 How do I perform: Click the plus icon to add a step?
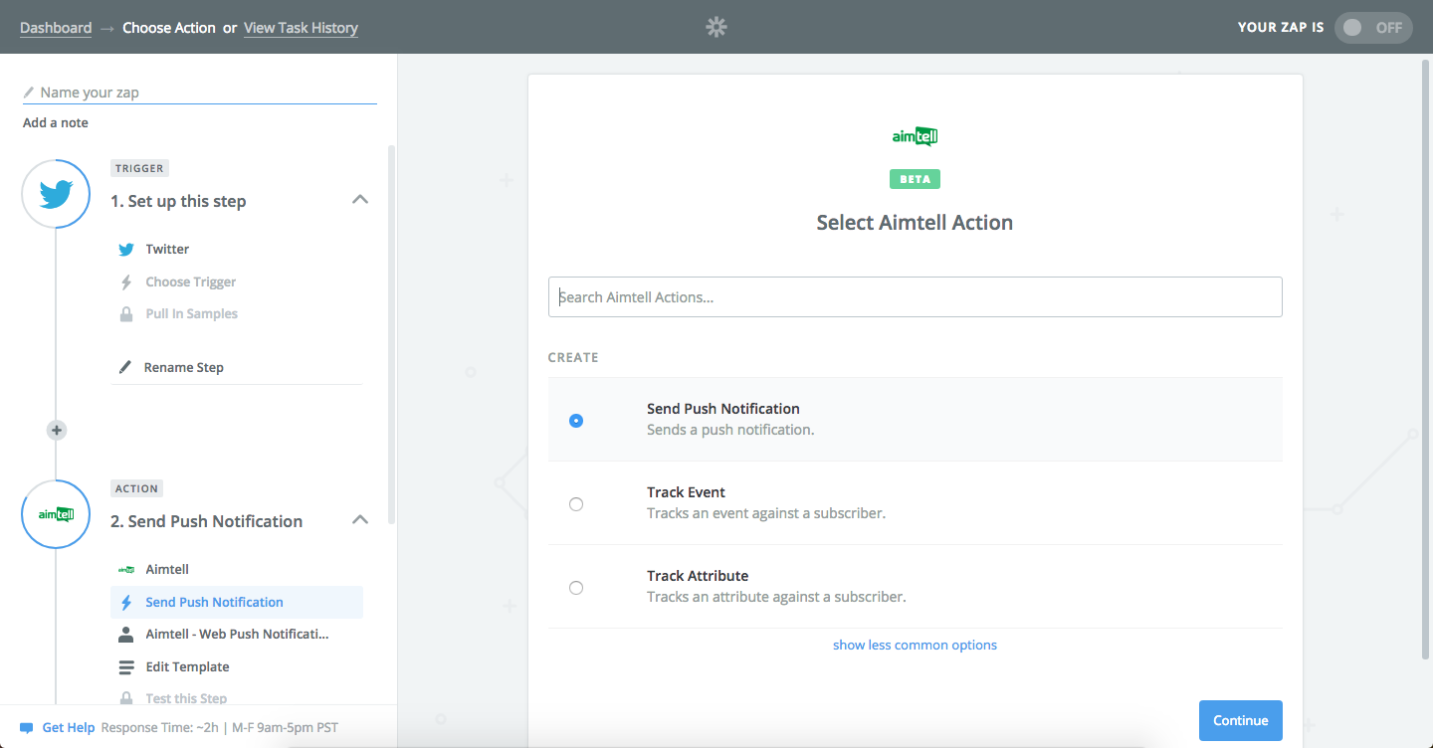pyautogui.click(x=57, y=431)
